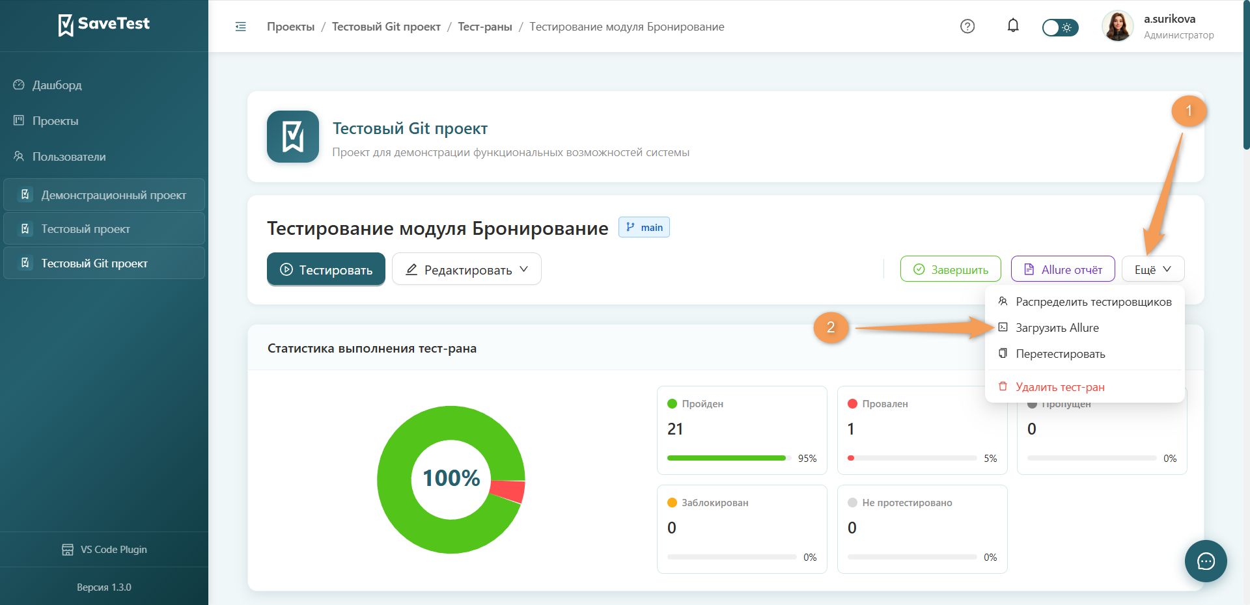Open Allure отчёт button
This screenshot has width=1250, height=605.
[x=1063, y=269]
